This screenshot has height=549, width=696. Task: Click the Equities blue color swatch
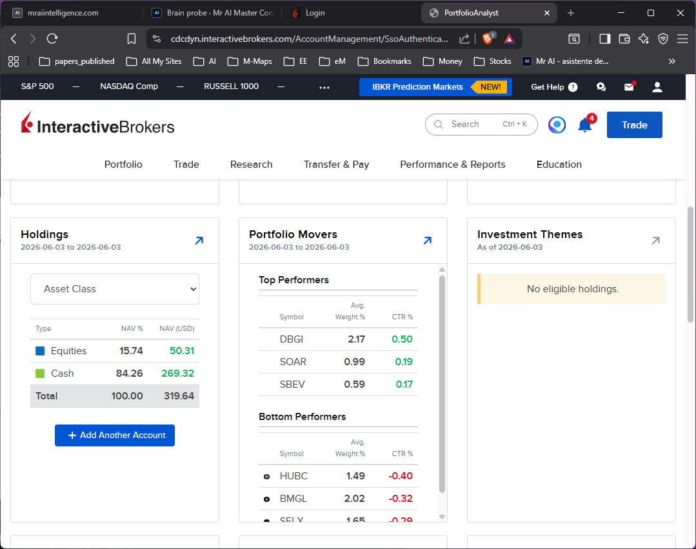coord(40,351)
